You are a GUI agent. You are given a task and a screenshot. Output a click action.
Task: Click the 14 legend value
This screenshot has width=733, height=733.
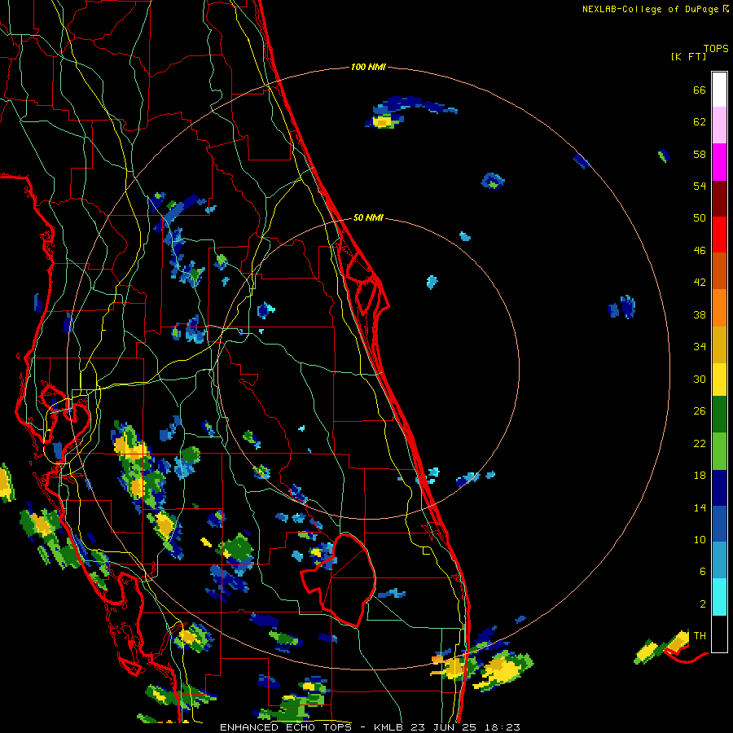click(x=700, y=507)
